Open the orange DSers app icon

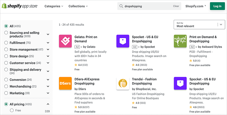[65, 83]
